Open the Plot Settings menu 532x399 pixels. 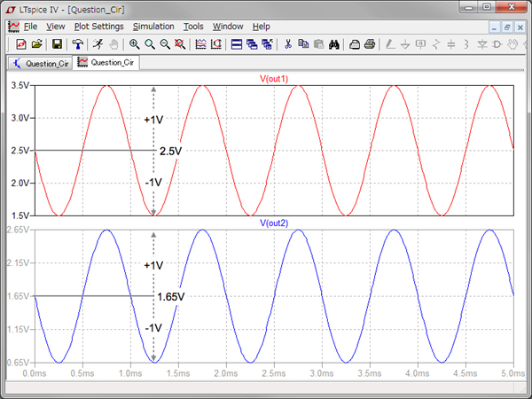pyautogui.click(x=98, y=27)
